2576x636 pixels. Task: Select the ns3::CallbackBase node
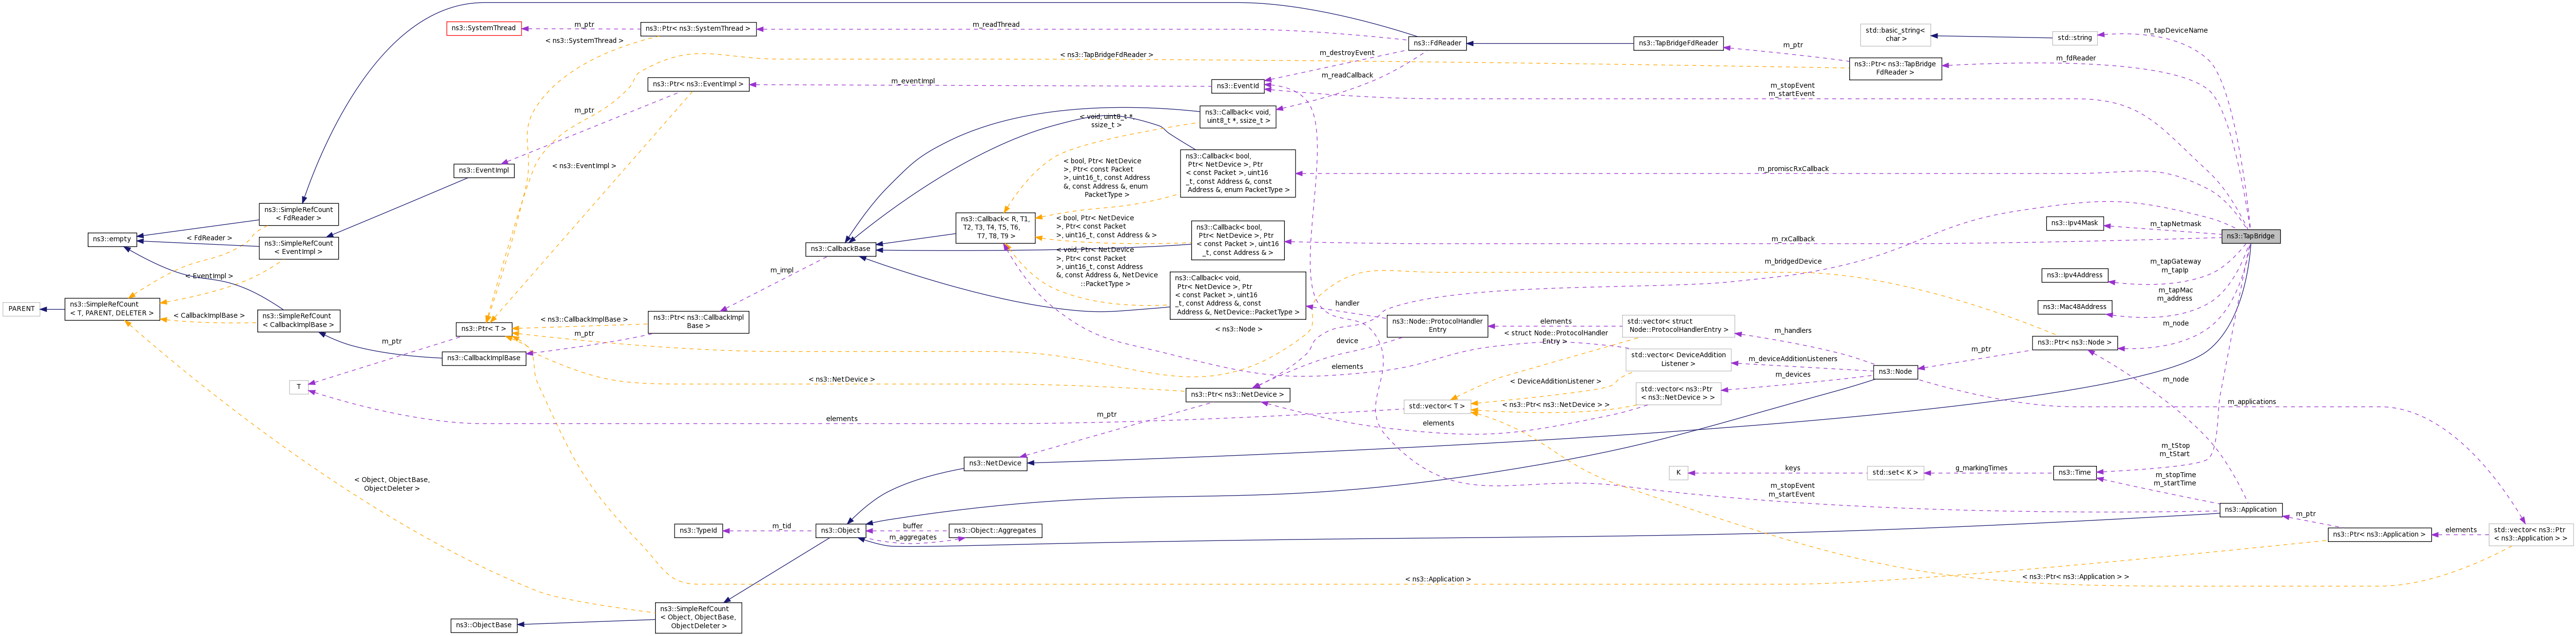[841, 249]
